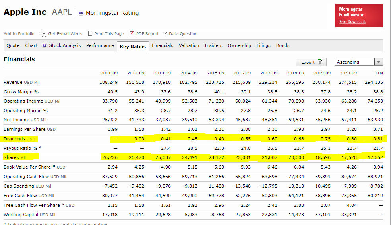Click the Free Cash Flow USD Mil label

coord(29,196)
